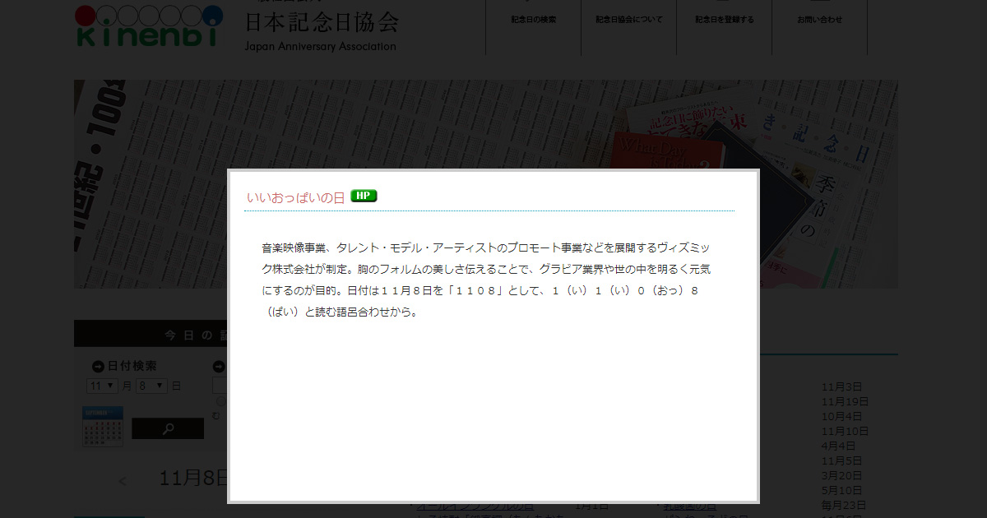Click the arrow icon beside 日付検索
987x518 pixels.
click(98, 367)
